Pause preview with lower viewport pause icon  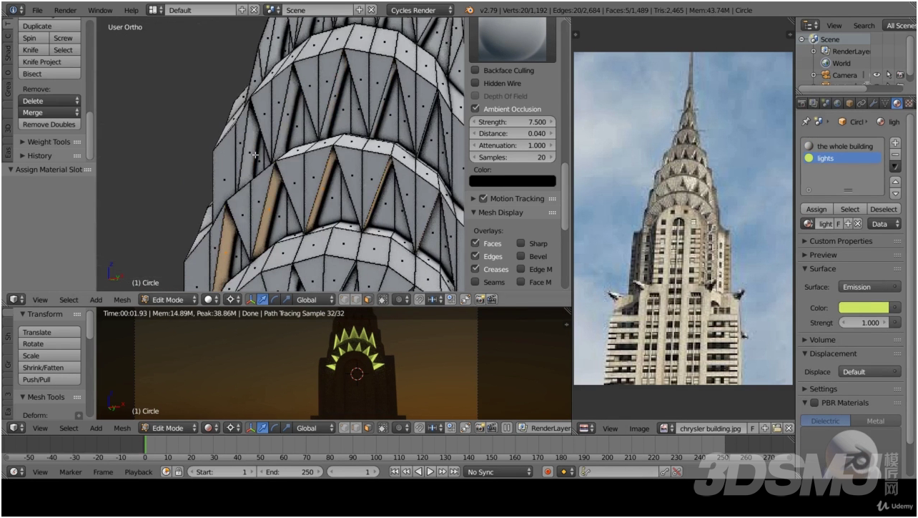pos(507,428)
